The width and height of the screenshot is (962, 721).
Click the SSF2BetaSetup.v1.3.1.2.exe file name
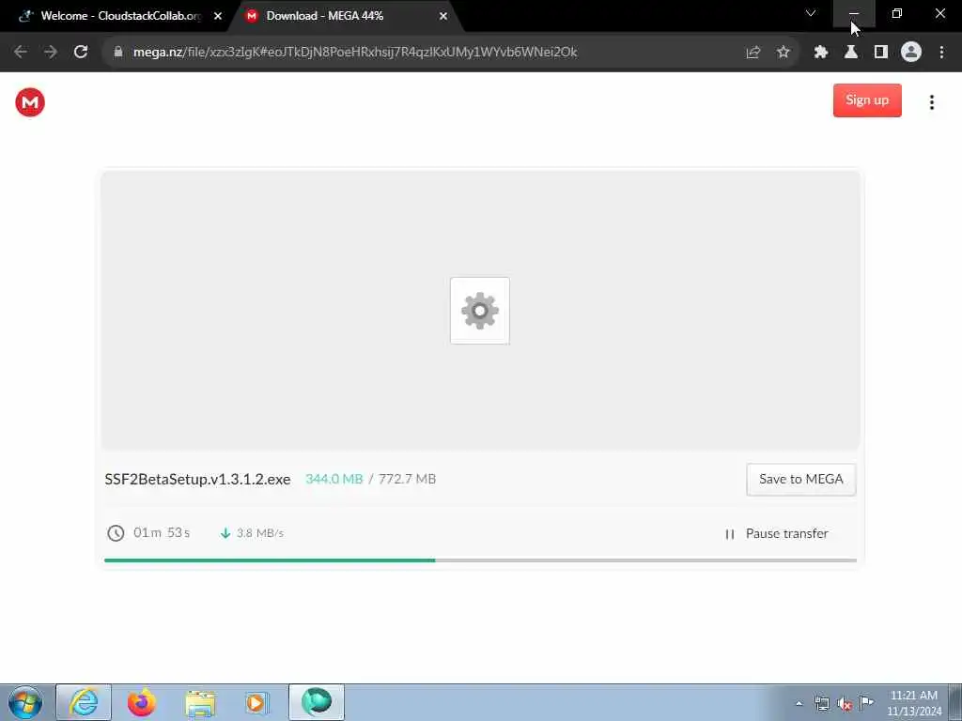click(x=197, y=480)
